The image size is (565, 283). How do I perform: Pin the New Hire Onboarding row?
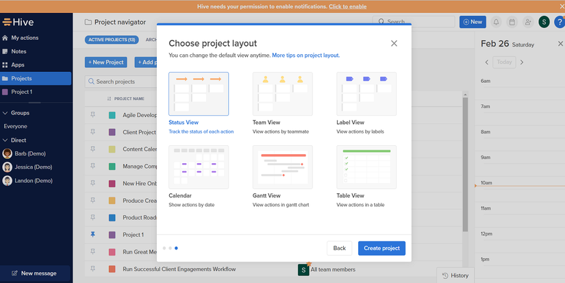tap(92, 183)
